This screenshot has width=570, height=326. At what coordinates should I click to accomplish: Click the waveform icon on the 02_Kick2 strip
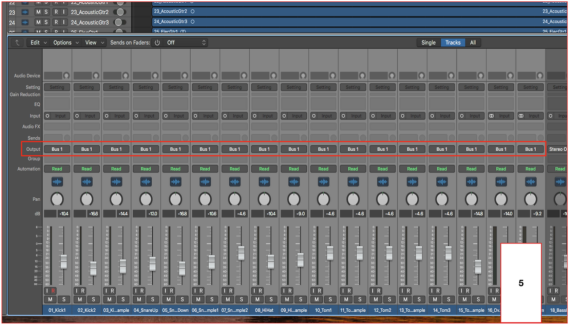(x=87, y=182)
